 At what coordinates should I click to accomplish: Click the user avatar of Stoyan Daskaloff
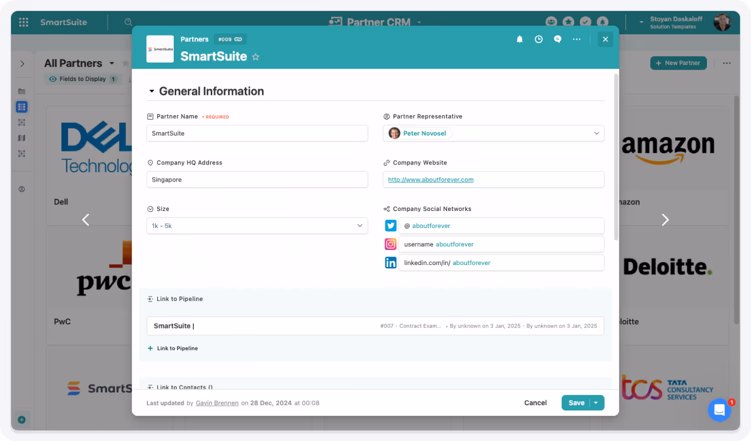(722, 22)
